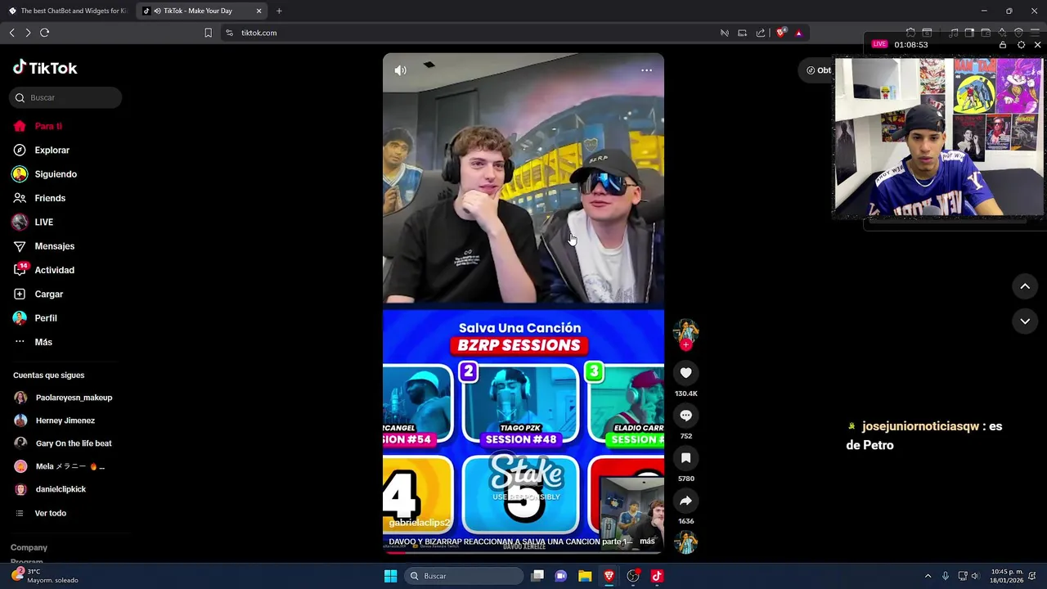Click the LIVE badge on the overlay
This screenshot has height=589, width=1047.
coord(879,44)
